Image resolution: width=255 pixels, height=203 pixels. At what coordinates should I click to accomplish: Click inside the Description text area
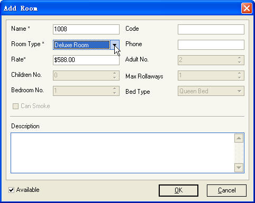(x=122, y=153)
